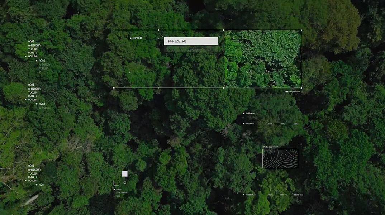Click the zoomed canopy preview image
The width and height of the screenshot is (385, 215).
coord(262,59)
